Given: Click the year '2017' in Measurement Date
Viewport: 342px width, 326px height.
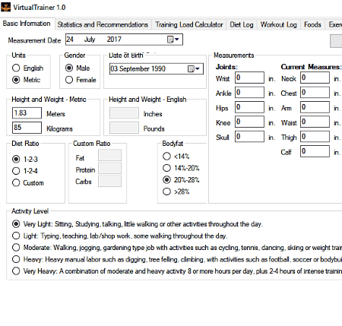Looking at the screenshot, I should (114, 40).
